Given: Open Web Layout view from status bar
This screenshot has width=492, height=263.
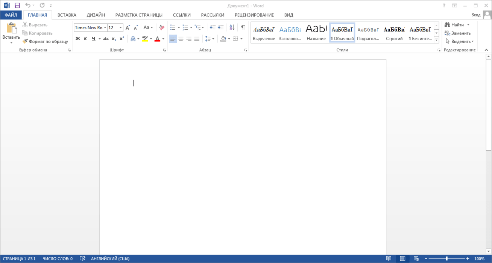Looking at the screenshot, I should click(416, 258).
